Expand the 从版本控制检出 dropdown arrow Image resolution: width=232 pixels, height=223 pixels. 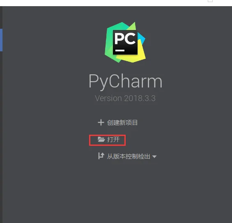tap(154, 156)
